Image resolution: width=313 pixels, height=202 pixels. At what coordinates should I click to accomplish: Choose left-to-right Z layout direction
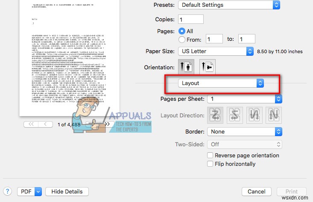215,115
